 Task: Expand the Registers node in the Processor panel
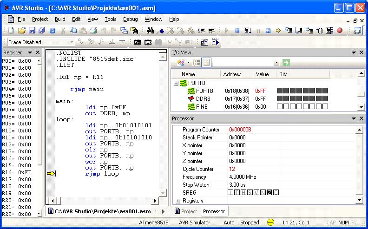click(x=178, y=201)
